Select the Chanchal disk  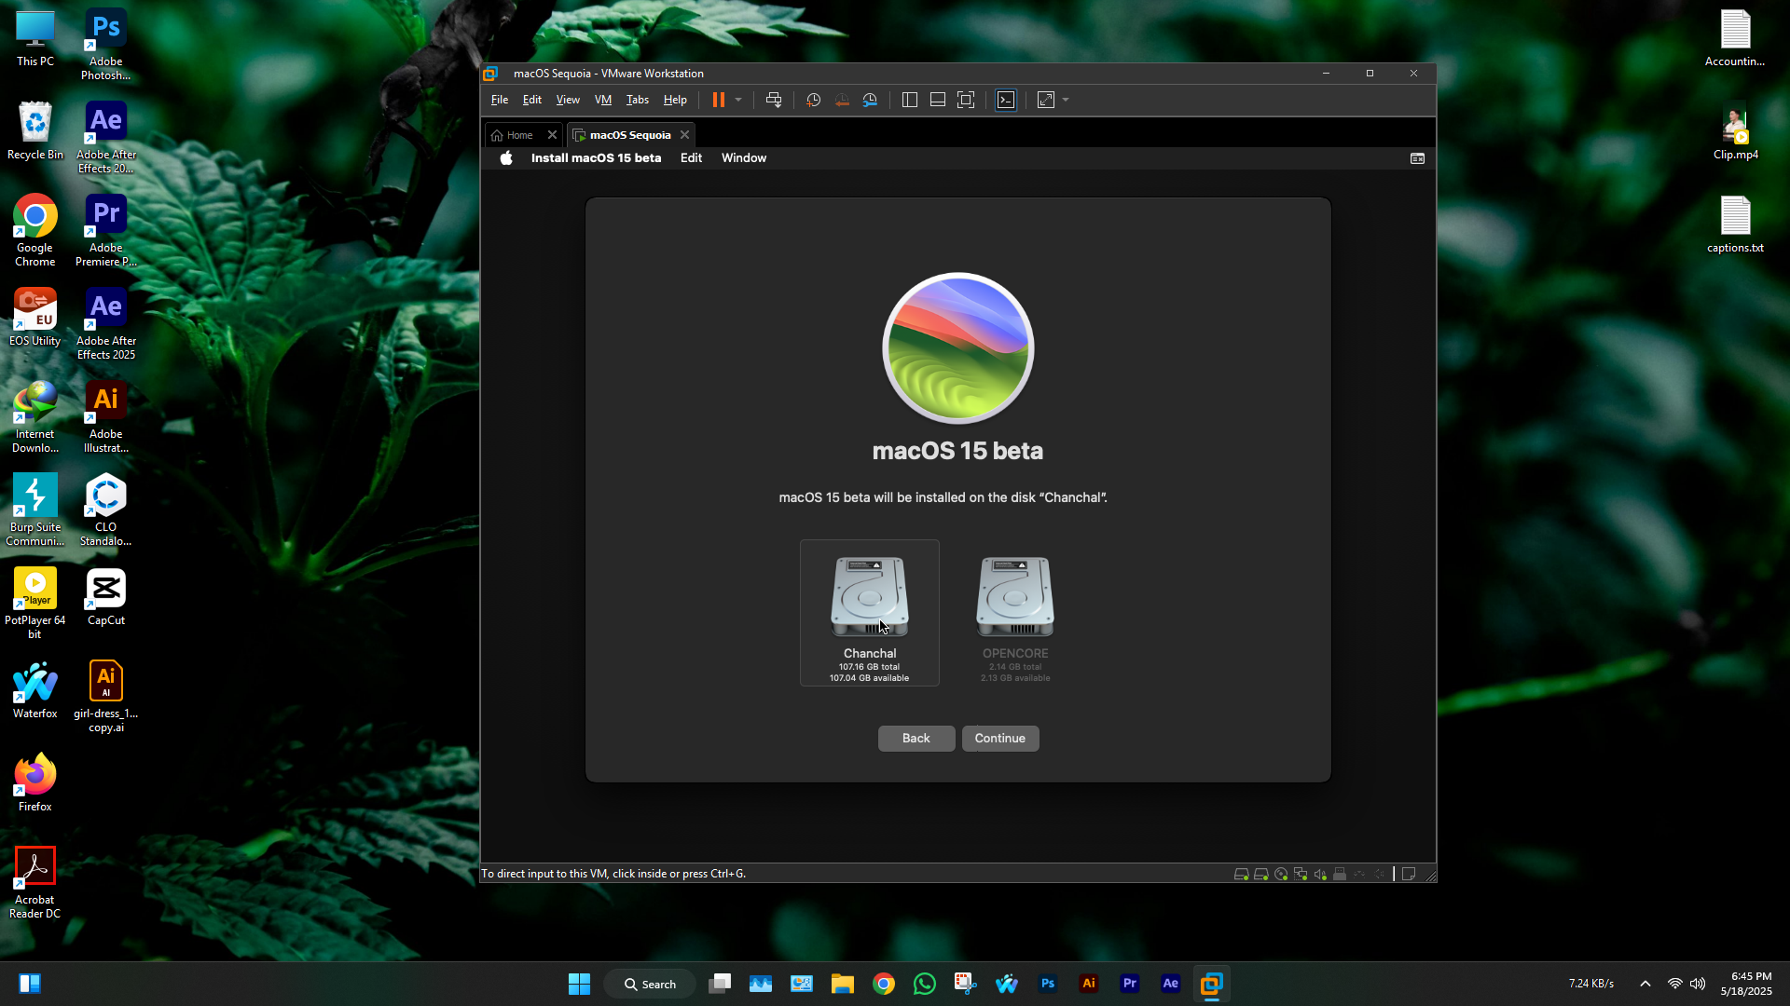click(x=869, y=611)
